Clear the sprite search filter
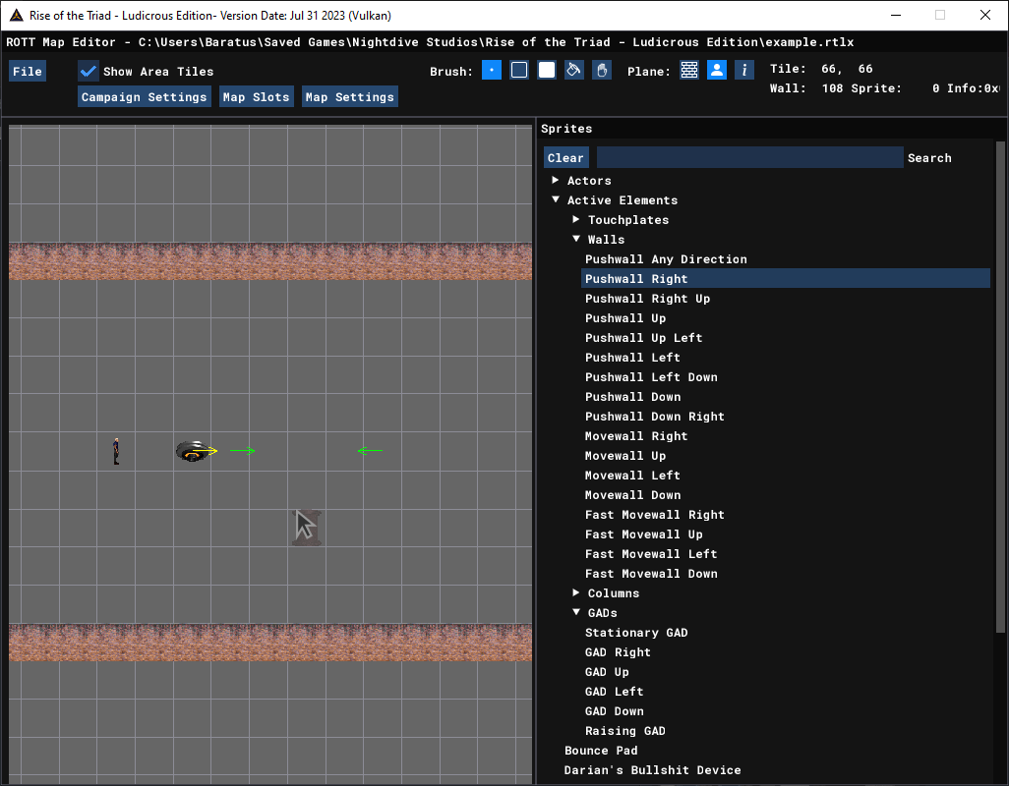This screenshot has height=786, width=1009. (565, 158)
